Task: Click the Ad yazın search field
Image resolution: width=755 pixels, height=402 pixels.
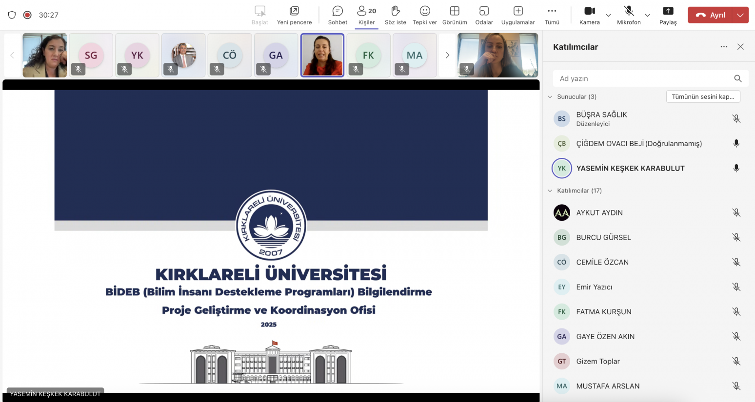Action: 644,78
